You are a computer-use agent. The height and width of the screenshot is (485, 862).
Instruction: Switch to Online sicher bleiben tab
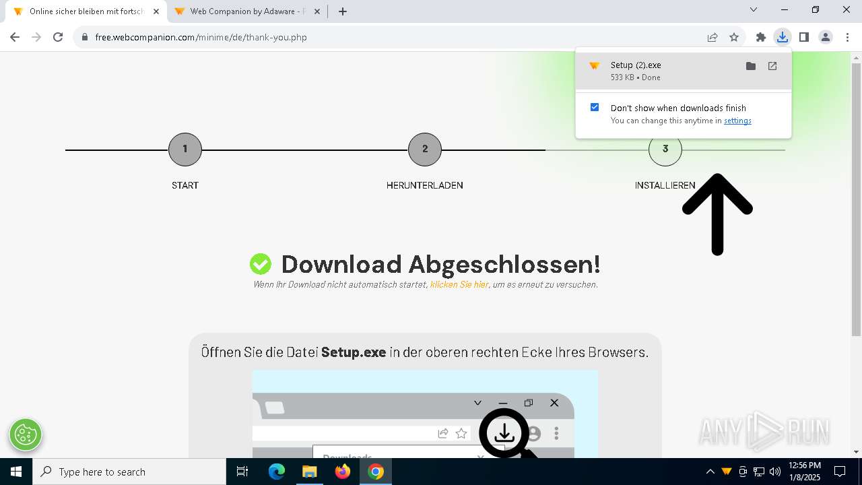pyautogui.click(x=86, y=11)
